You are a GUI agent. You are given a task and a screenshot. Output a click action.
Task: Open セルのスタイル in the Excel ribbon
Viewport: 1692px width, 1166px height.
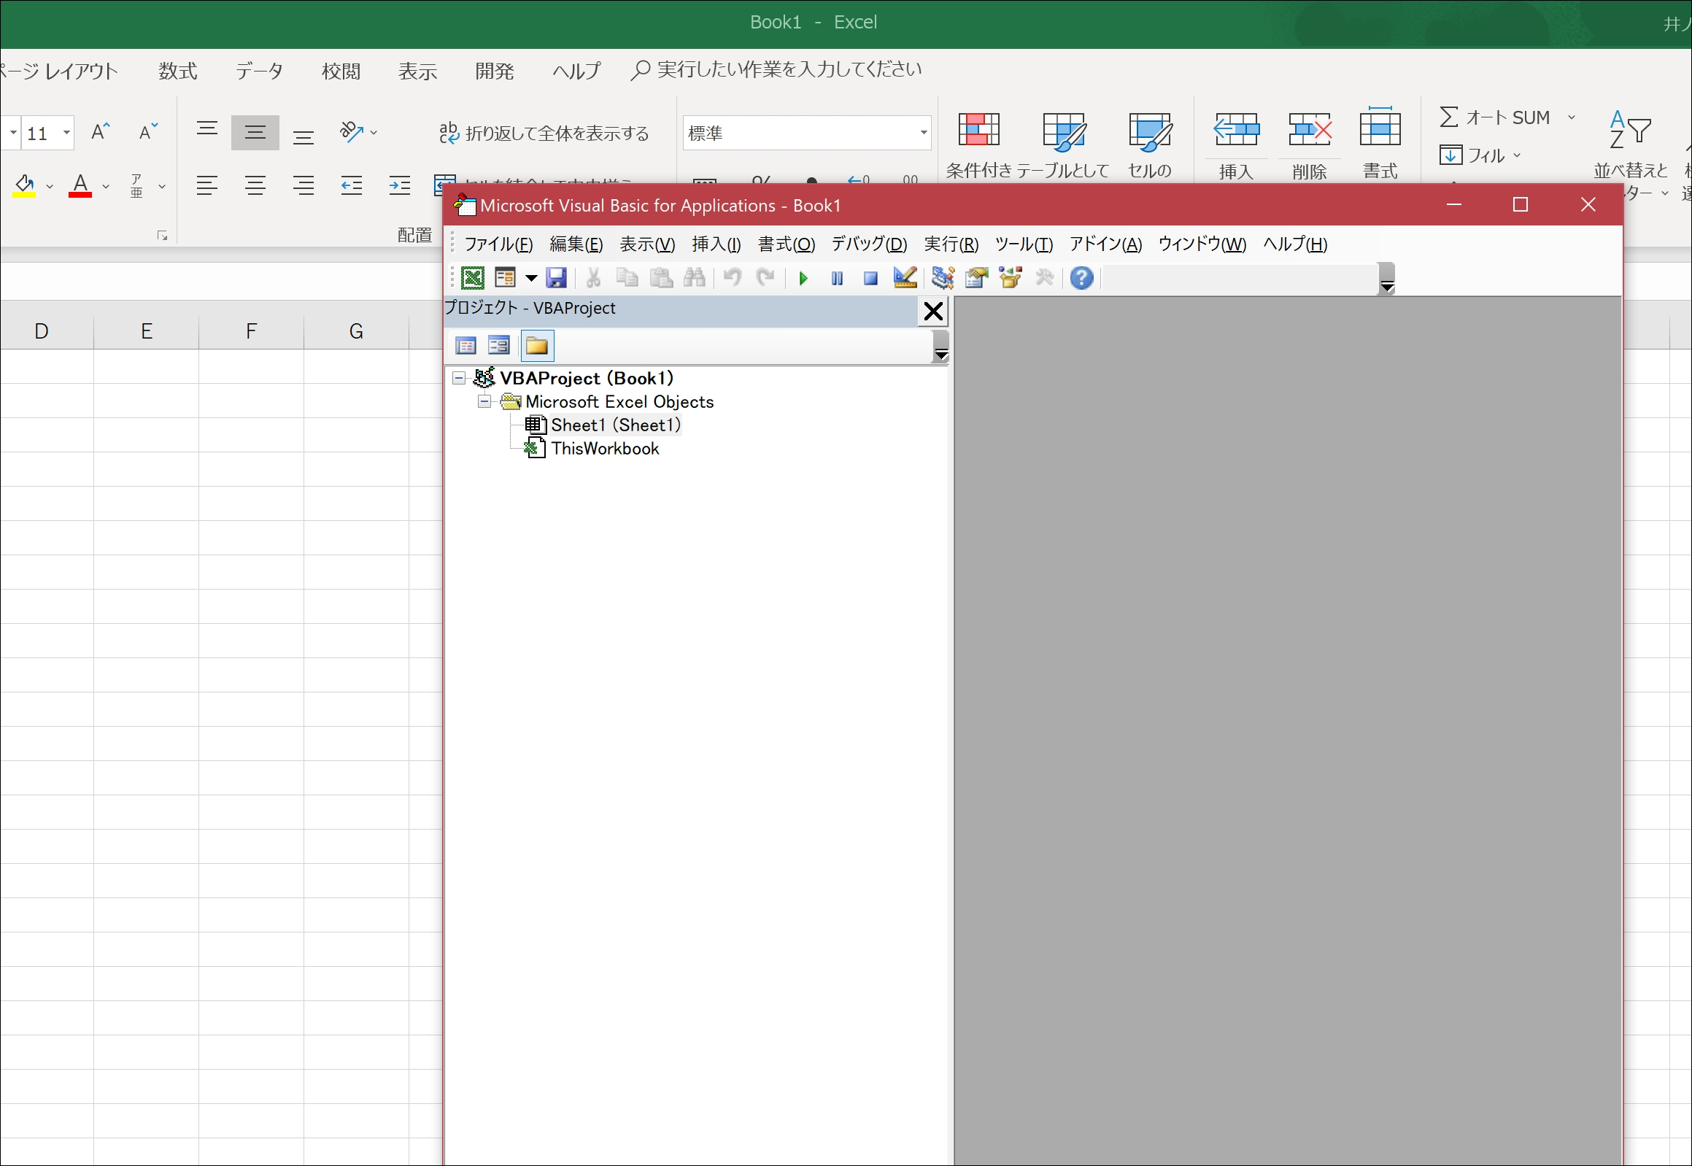1150,144
